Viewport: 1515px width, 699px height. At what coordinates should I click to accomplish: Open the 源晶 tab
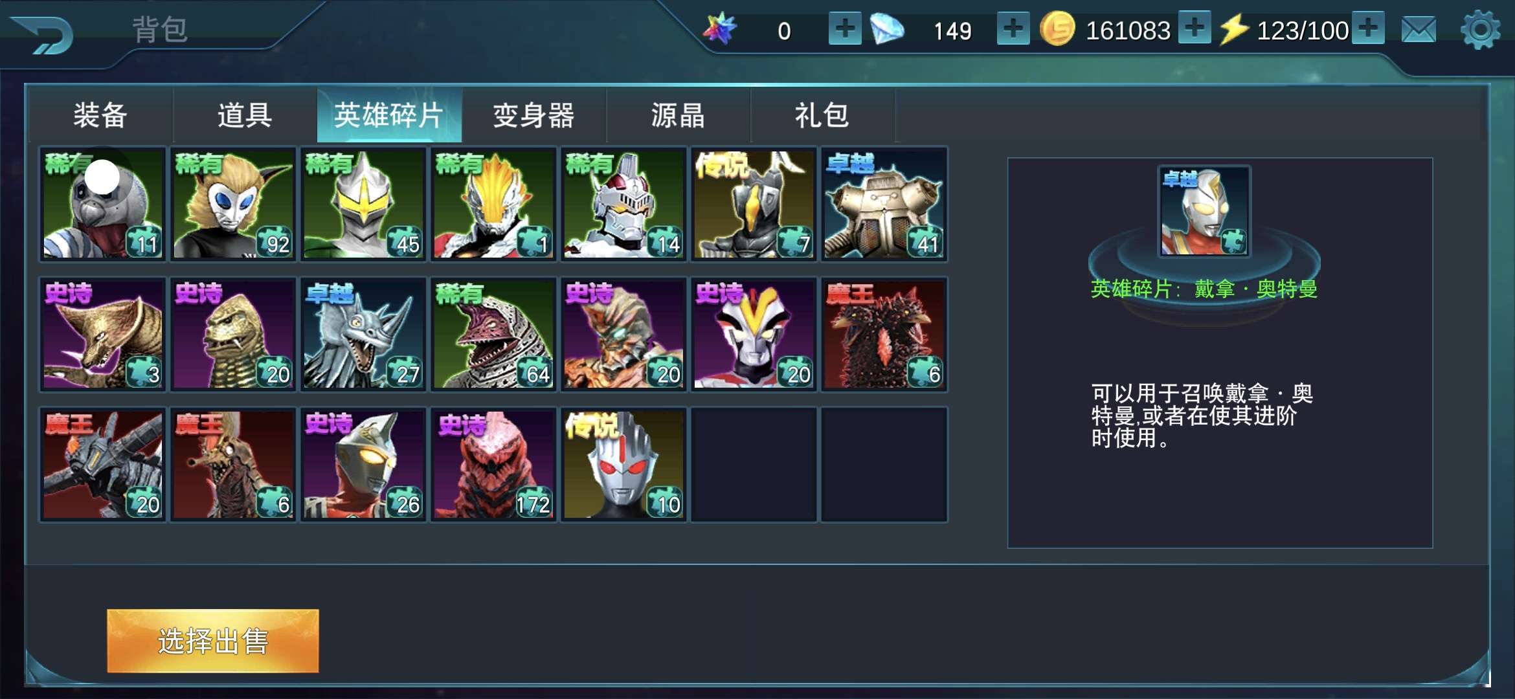678,115
